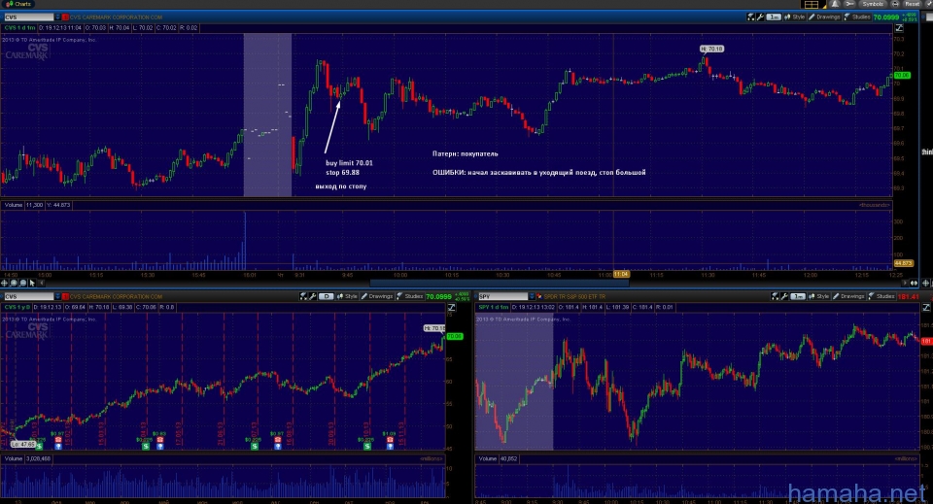933x504 pixels.
Task: Click the horizontal expand arrows icon below main chart
Action: pos(914,283)
